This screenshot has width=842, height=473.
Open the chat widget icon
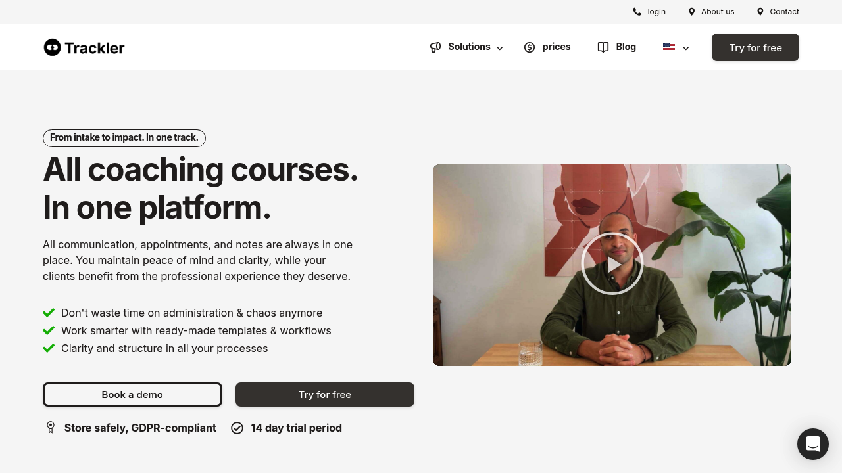(x=813, y=444)
